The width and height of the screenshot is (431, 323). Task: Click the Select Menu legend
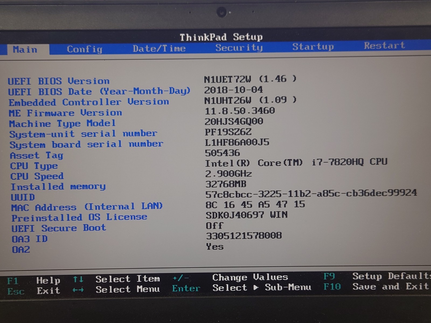click(x=128, y=289)
